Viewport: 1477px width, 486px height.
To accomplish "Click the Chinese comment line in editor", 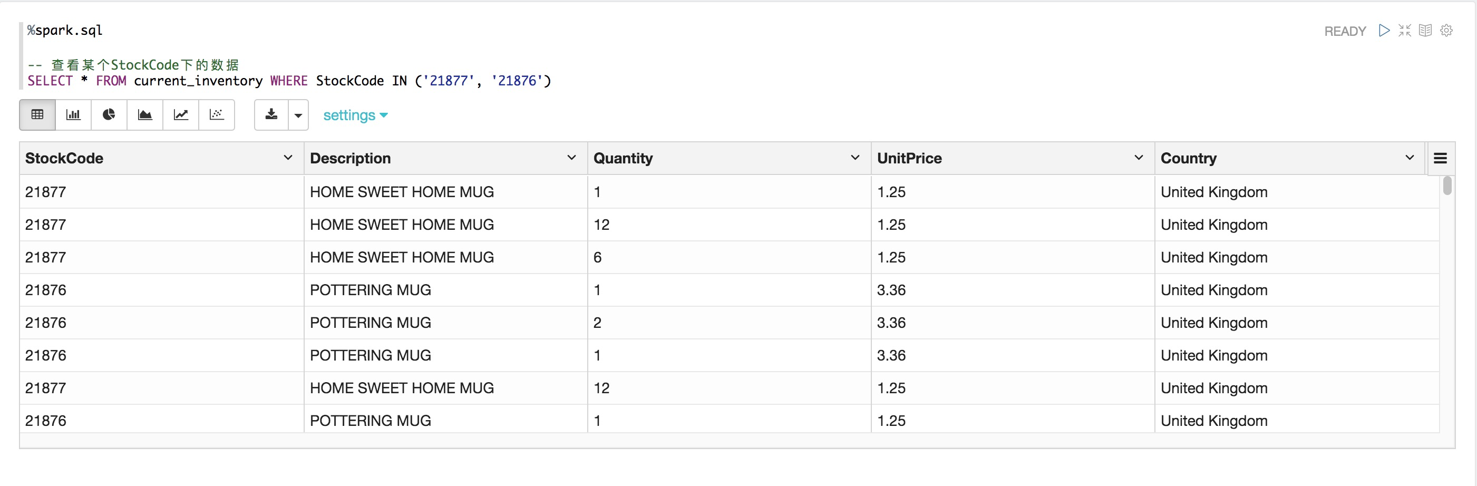I will pos(133,65).
